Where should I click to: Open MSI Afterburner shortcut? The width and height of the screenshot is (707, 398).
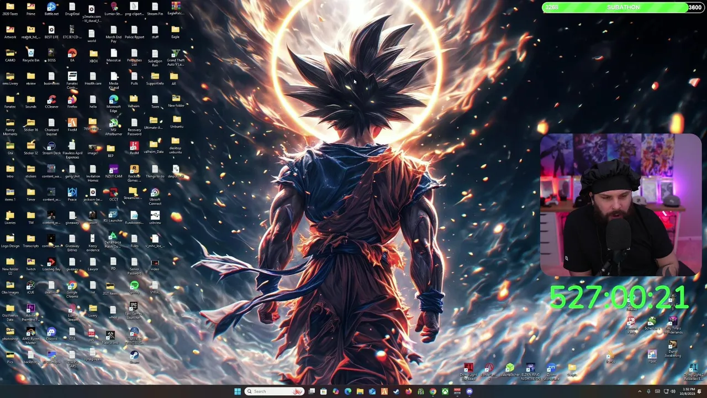coord(114,127)
